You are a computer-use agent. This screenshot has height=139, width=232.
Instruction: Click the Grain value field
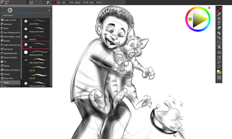tap(97, 3)
